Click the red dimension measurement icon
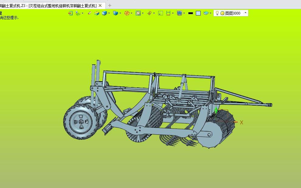This screenshot has height=188, width=301. (168, 13)
